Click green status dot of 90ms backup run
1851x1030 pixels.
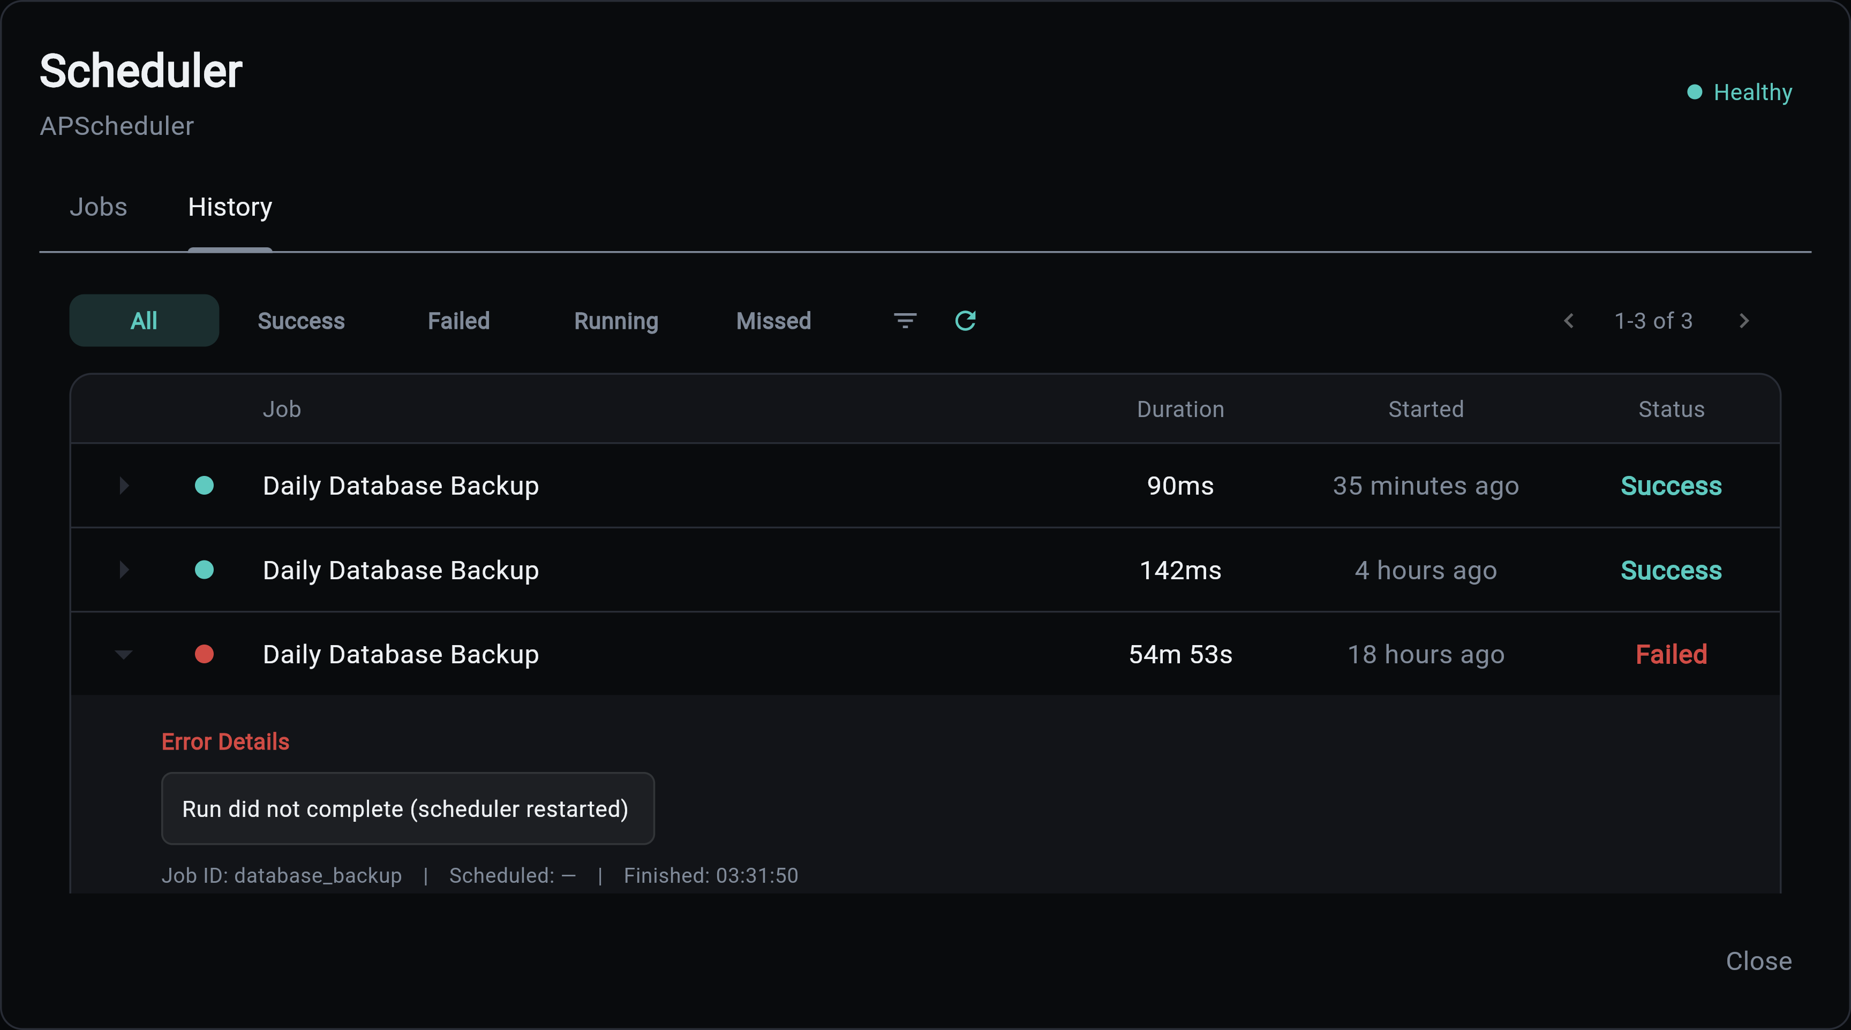tap(204, 486)
